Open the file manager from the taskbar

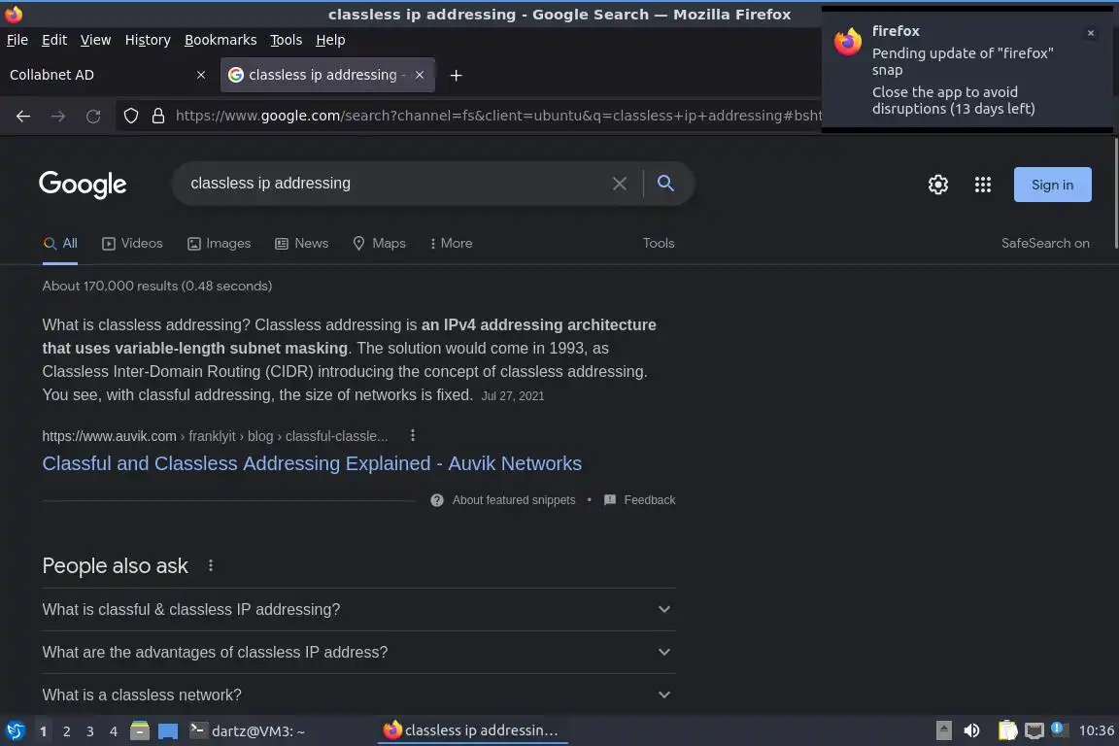140,731
